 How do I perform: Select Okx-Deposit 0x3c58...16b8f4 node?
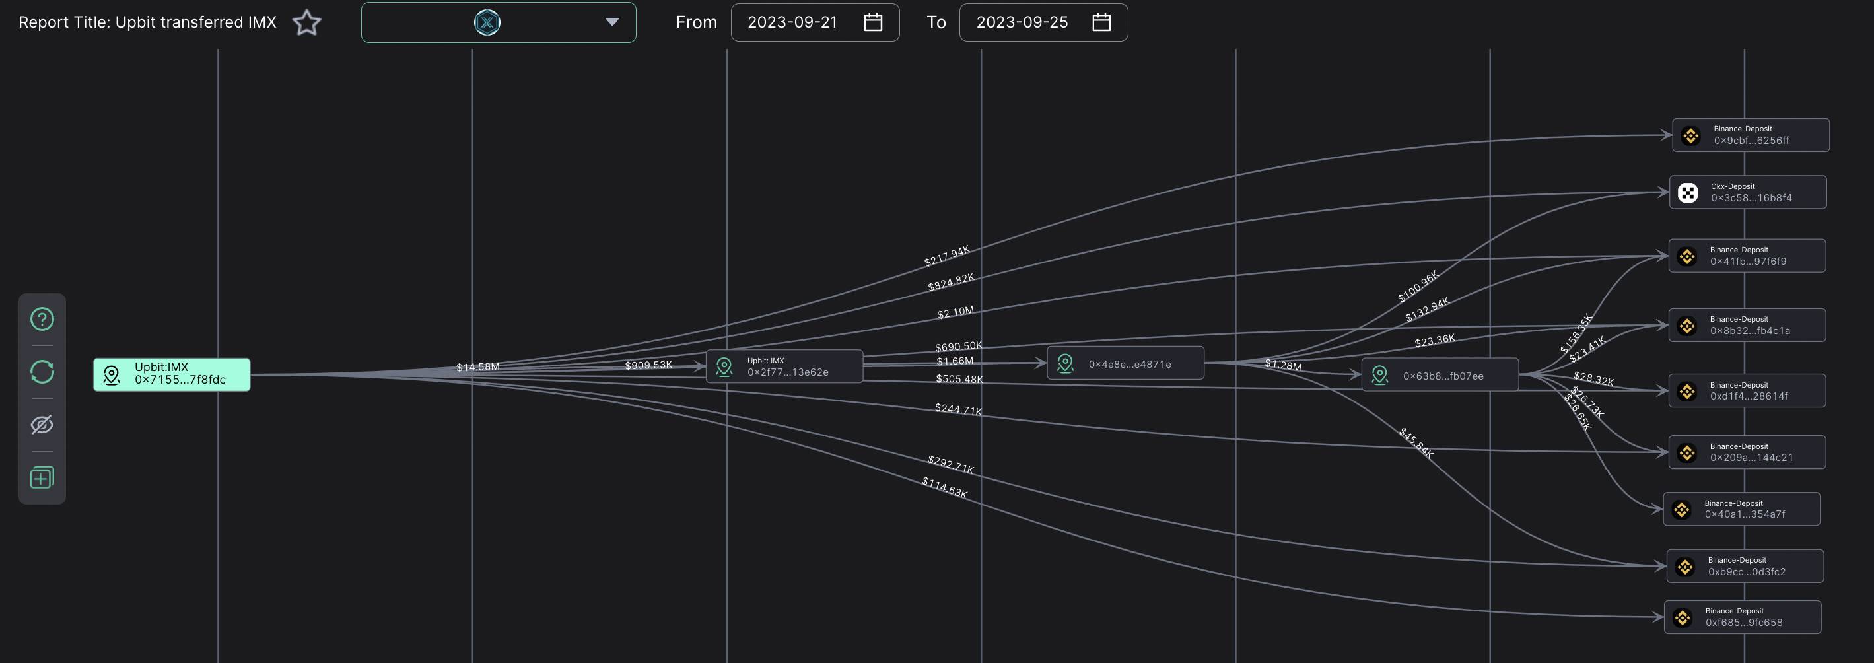pos(1747,192)
